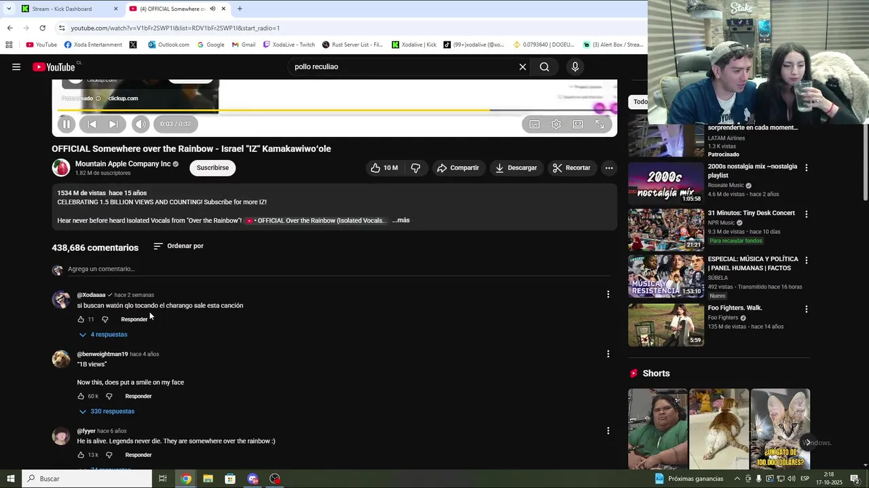
Task: Click the Agrega un comentario field
Action: pos(339,269)
